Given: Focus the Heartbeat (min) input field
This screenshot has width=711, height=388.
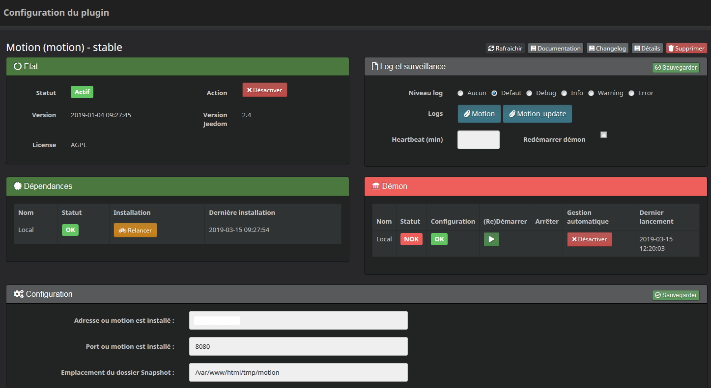Looking at the screenshot, I should (479, 140).
